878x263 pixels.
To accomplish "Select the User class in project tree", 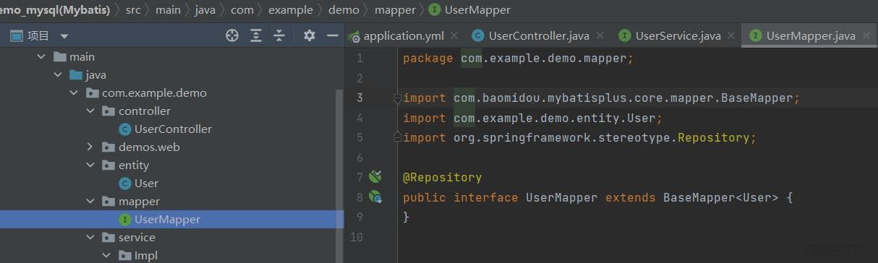I will pos(146,184).
